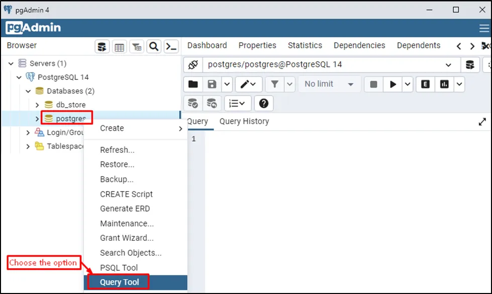Image resolution: width=492 pixels, height=294 pixels.
Task: Click the Commit transaction database icon
Action: pyautogui.click(x=193, y=104)
